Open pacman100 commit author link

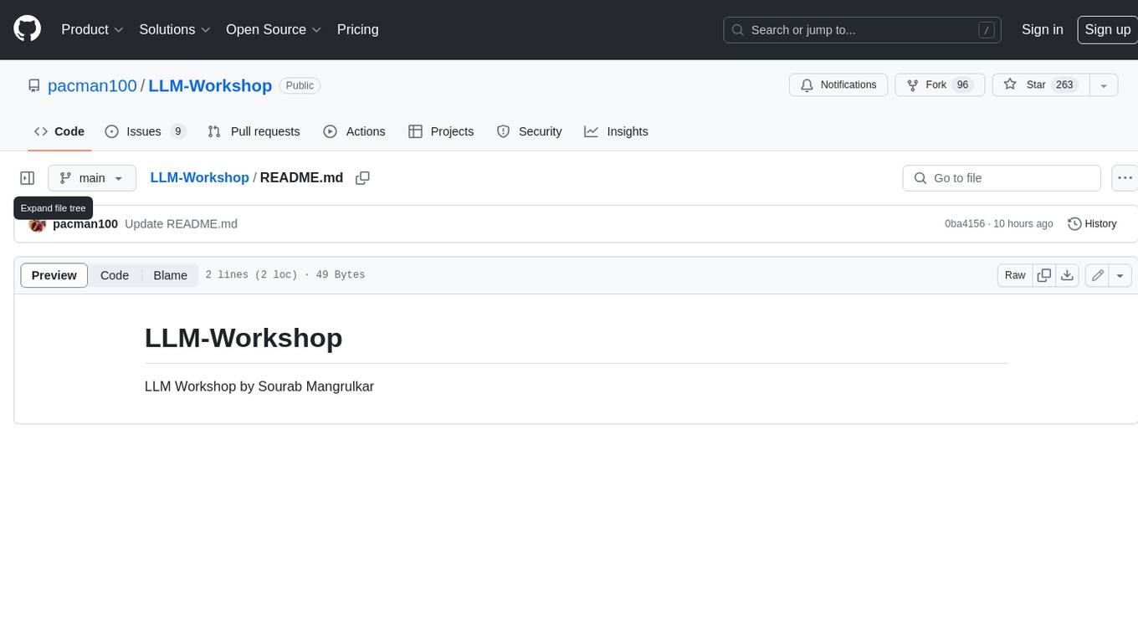85,224
